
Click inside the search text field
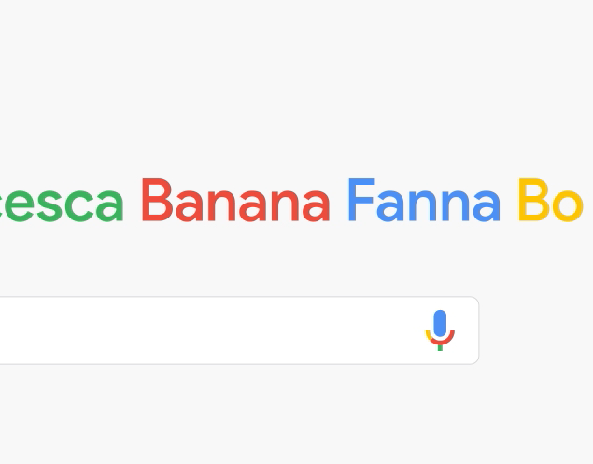[205, 330]
